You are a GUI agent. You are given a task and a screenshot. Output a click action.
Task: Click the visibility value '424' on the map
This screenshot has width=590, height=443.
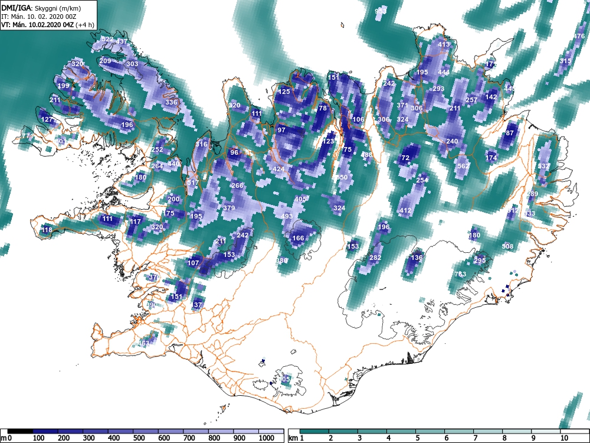tap(278, 169)
